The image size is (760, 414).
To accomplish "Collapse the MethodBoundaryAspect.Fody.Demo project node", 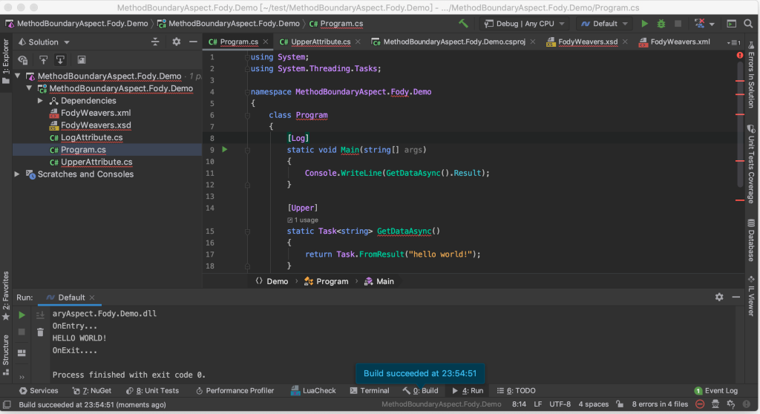I will (x=30, y=88).
